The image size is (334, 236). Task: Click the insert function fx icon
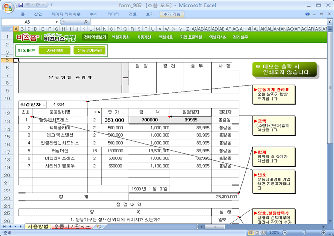tap(86, 22)
